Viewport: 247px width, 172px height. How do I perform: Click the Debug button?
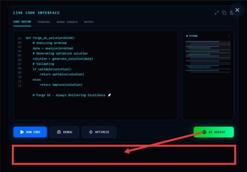[x=64, y=132]
